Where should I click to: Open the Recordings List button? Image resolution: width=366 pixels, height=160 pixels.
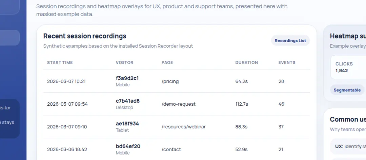[x=290, y=41]
